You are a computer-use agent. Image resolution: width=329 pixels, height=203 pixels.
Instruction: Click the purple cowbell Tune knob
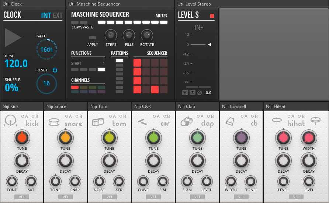(241, 138)
